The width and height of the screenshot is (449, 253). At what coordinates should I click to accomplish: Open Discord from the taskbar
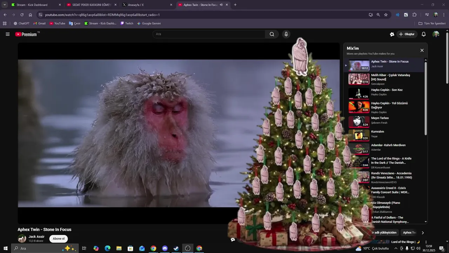pyautogui.click(x=165, y=248)
